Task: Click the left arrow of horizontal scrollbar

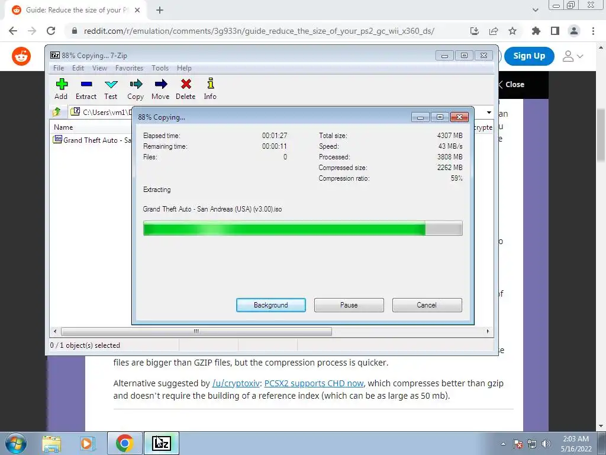Action: pos(55,332)
